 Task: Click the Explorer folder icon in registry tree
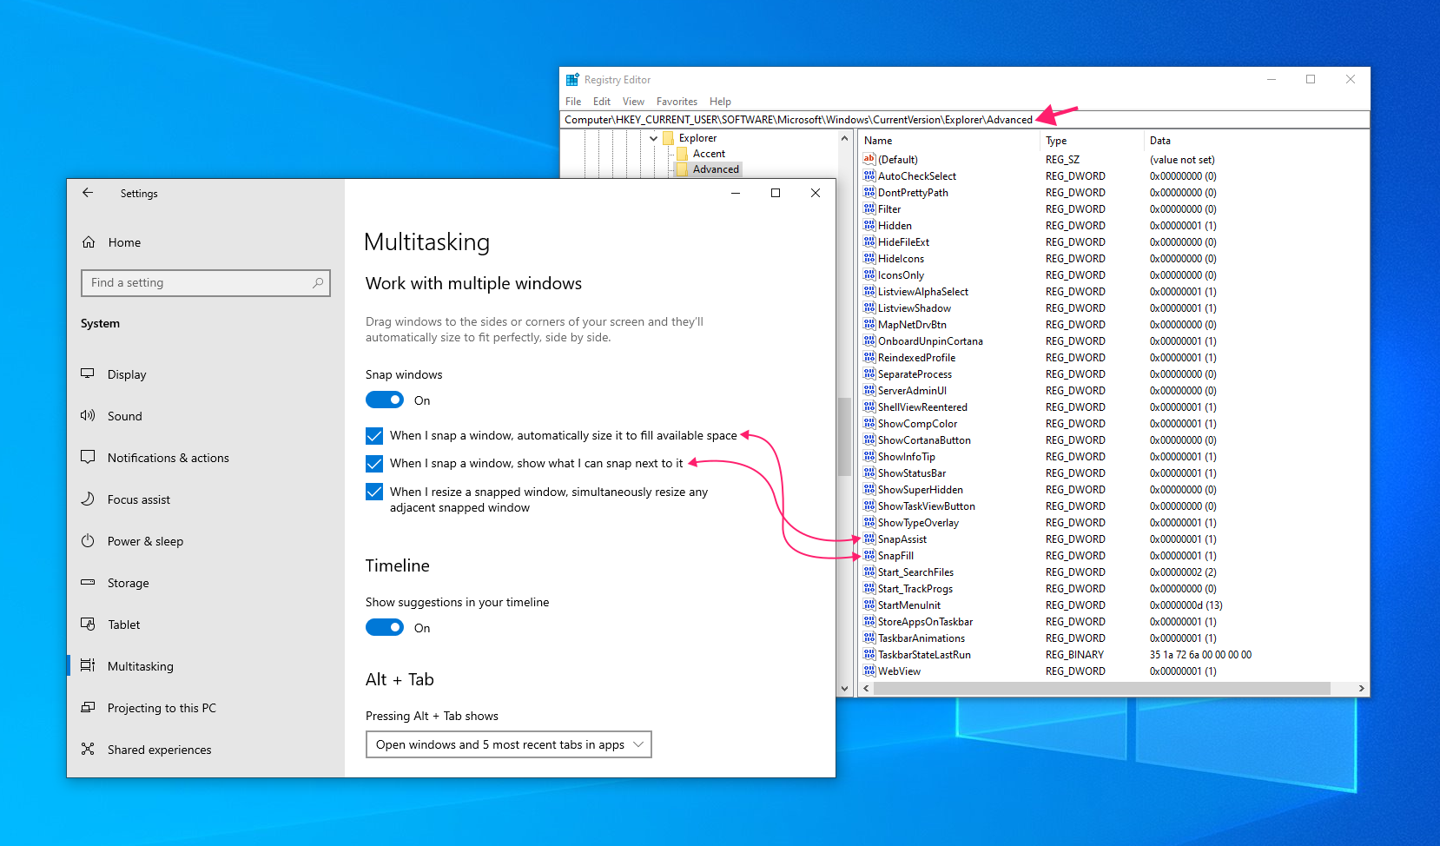(669, 138)
